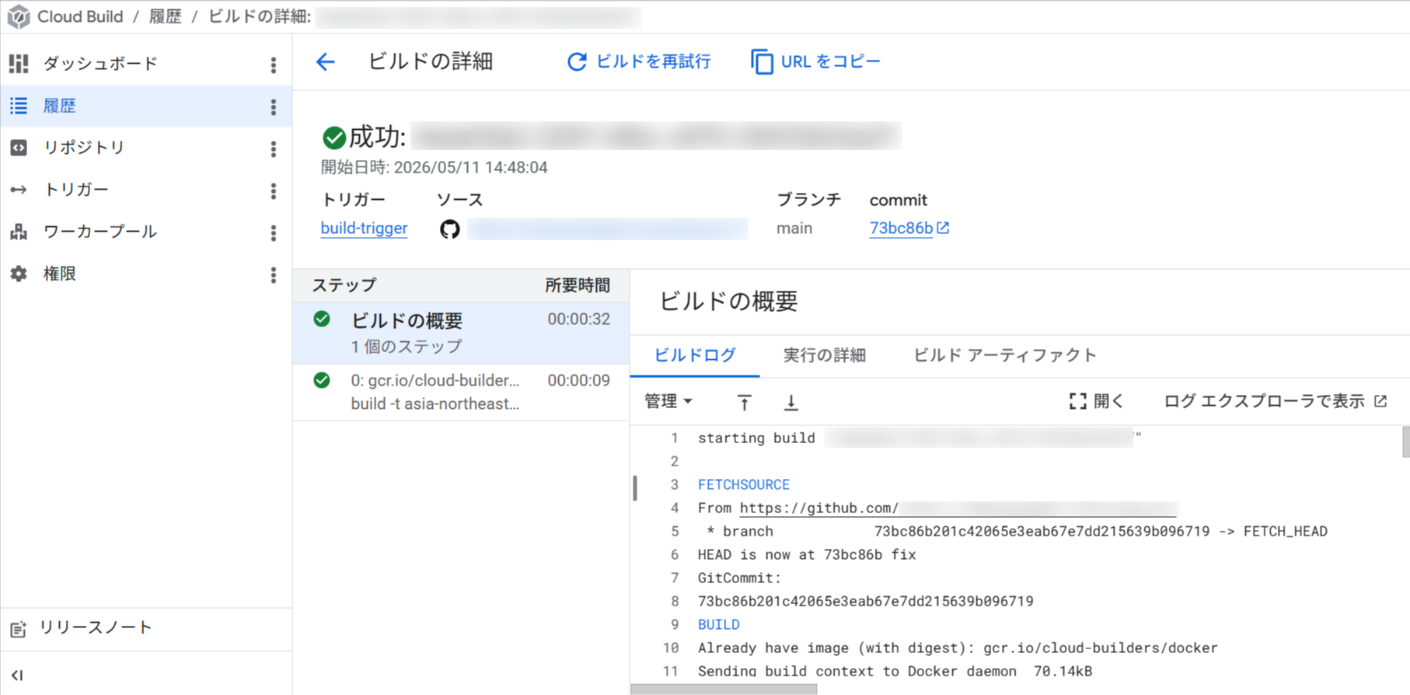The width and height of the screenshot is (1410, 695).
Task: Open the more menu beside ダッシュボード
Action: coord(273,65)
